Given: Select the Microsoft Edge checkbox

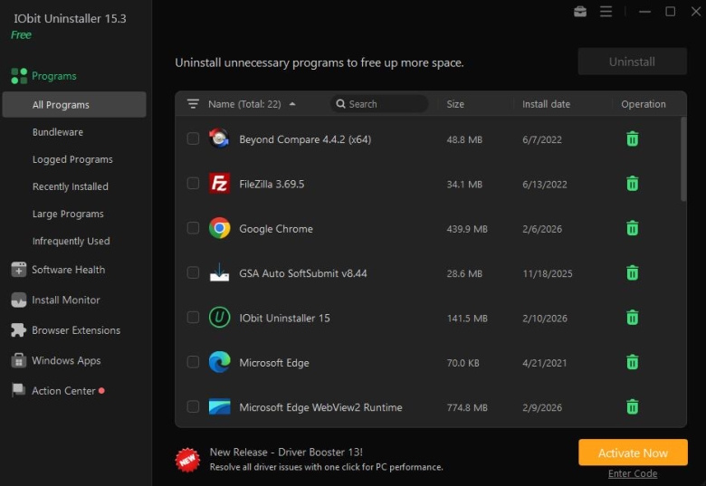Looking at the screenshot, I should (x=193, y=362).
